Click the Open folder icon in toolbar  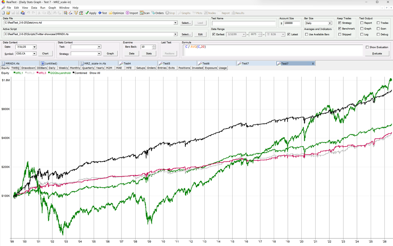click(x=8, y=13)
